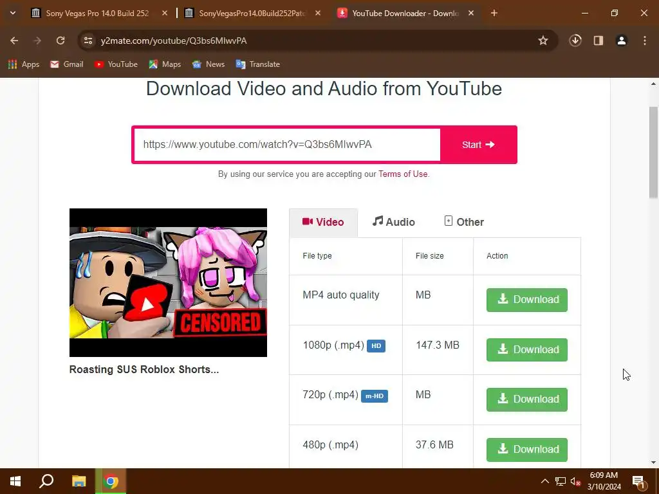659x494 pixels.
Task: Click the scrollbar down arrow
Action: click(654, 462)
